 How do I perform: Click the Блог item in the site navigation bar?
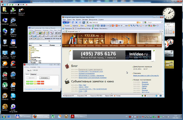click(x=73, y=46)
